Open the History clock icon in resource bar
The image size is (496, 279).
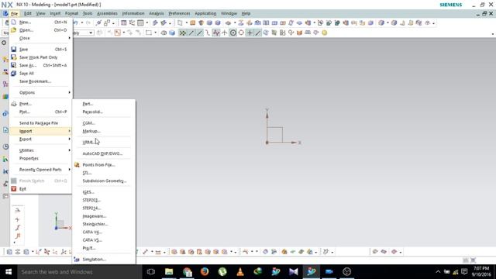(5, 146)
